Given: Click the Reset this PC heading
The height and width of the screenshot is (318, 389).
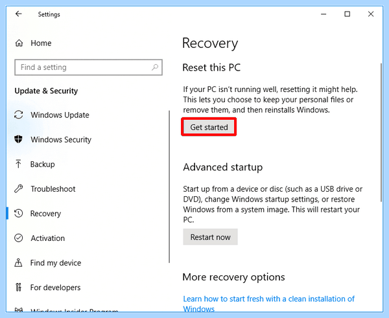Looking at the screenshot, I should [211, 67].
